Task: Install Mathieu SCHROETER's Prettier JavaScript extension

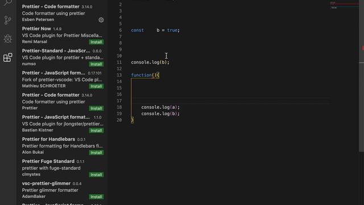Action: [96, 86]
